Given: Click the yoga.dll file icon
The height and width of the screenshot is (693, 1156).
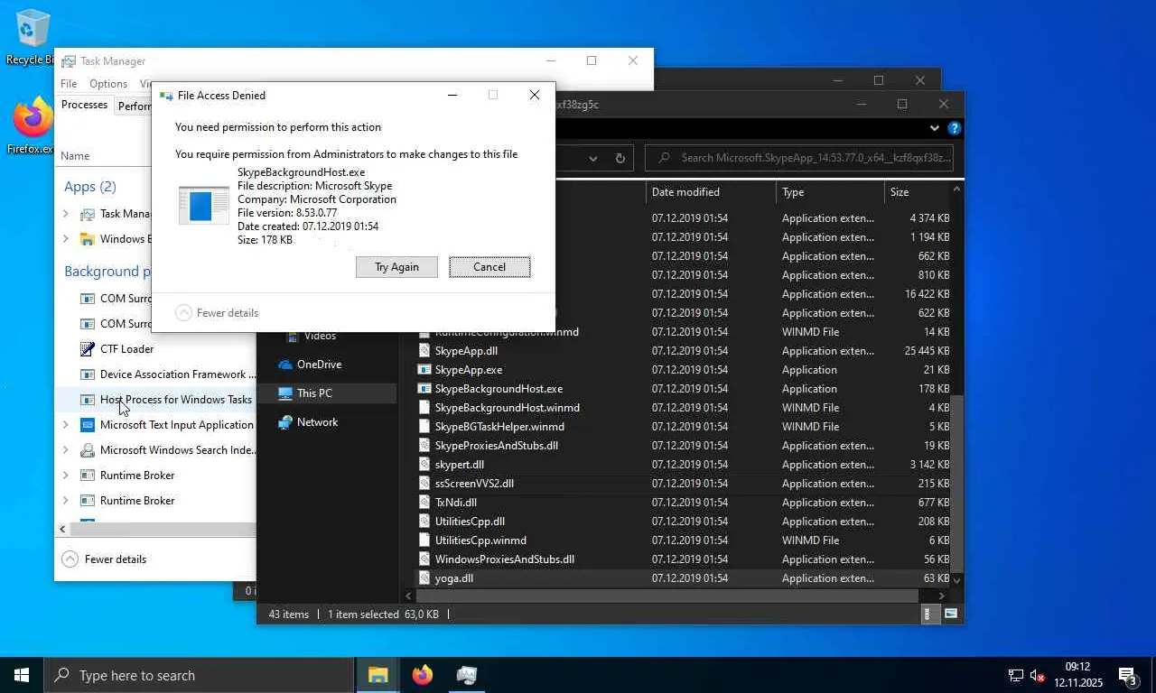Looking at the screenshot, I should pos(424,578).
